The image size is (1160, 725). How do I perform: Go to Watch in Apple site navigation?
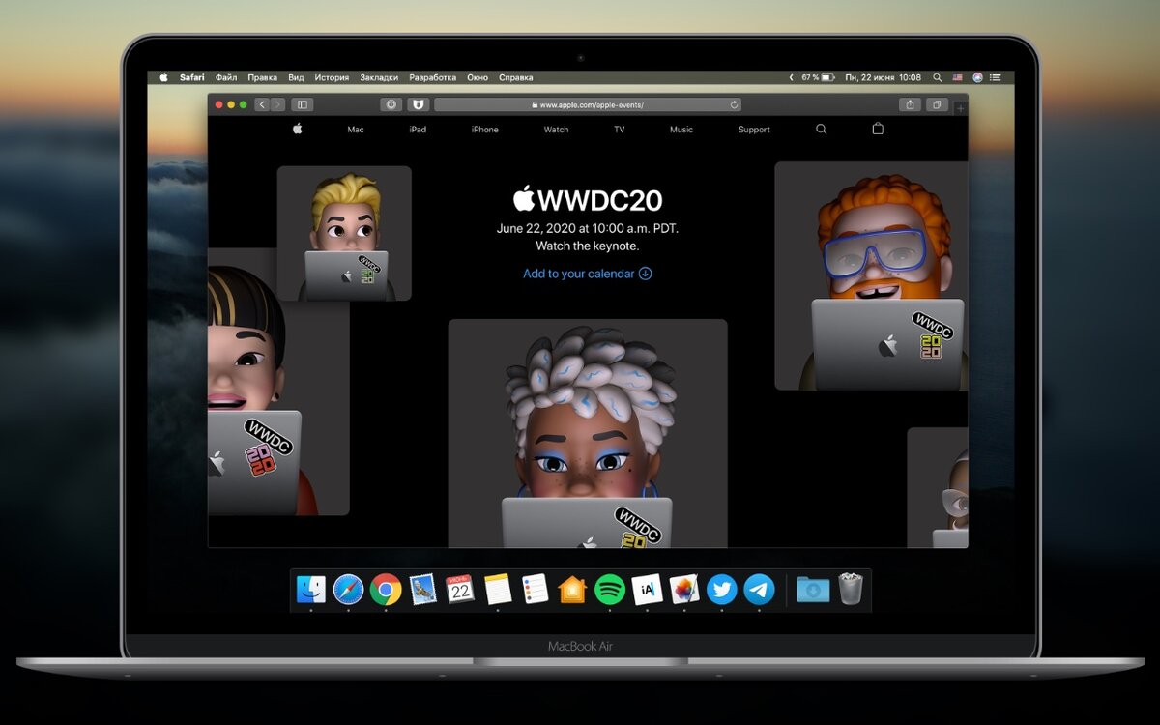coord(557,130)
